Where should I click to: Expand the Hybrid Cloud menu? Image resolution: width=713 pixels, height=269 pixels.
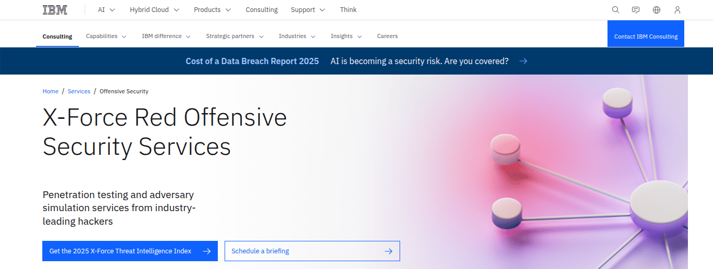tap(155, 10)
